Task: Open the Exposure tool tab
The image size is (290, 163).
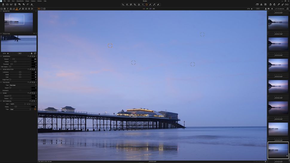Action: [14, 9]
